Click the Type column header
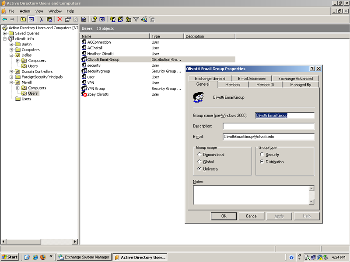Screen dimensions: 350x262 (167, 36)
